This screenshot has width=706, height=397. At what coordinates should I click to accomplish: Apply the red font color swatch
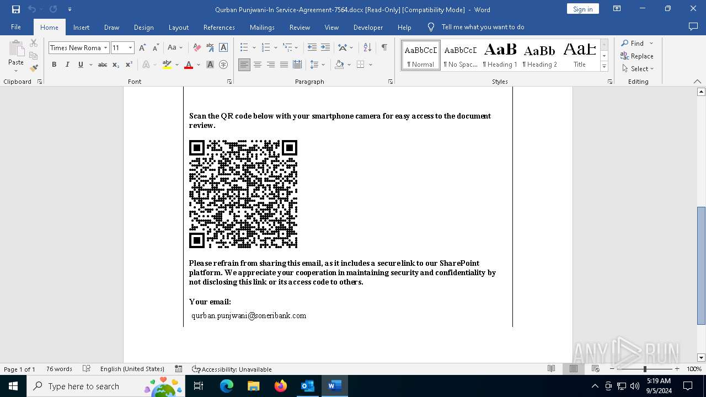[189, 65]
